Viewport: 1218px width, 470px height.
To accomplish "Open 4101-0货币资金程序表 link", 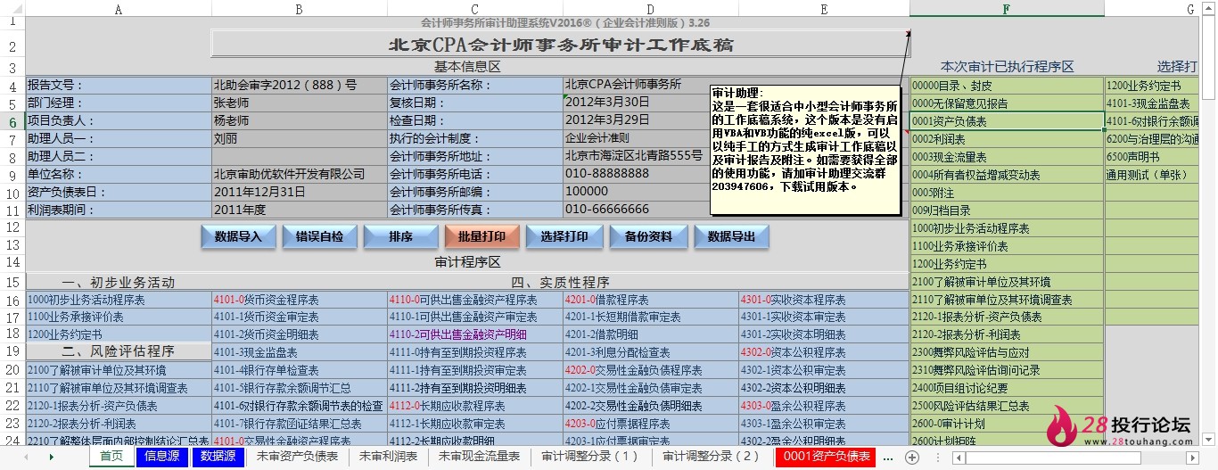I will click(299, 300).
